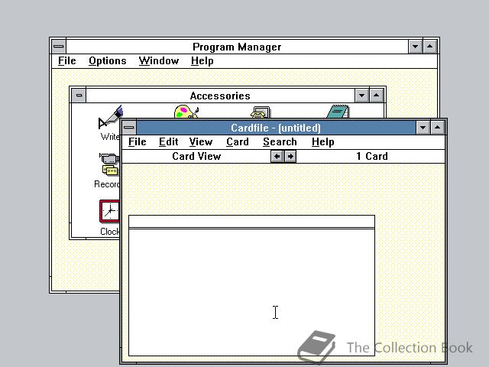The image size is (489, 367).
Task: Maximize the Program Manager window
Action: tap(429, 47)
